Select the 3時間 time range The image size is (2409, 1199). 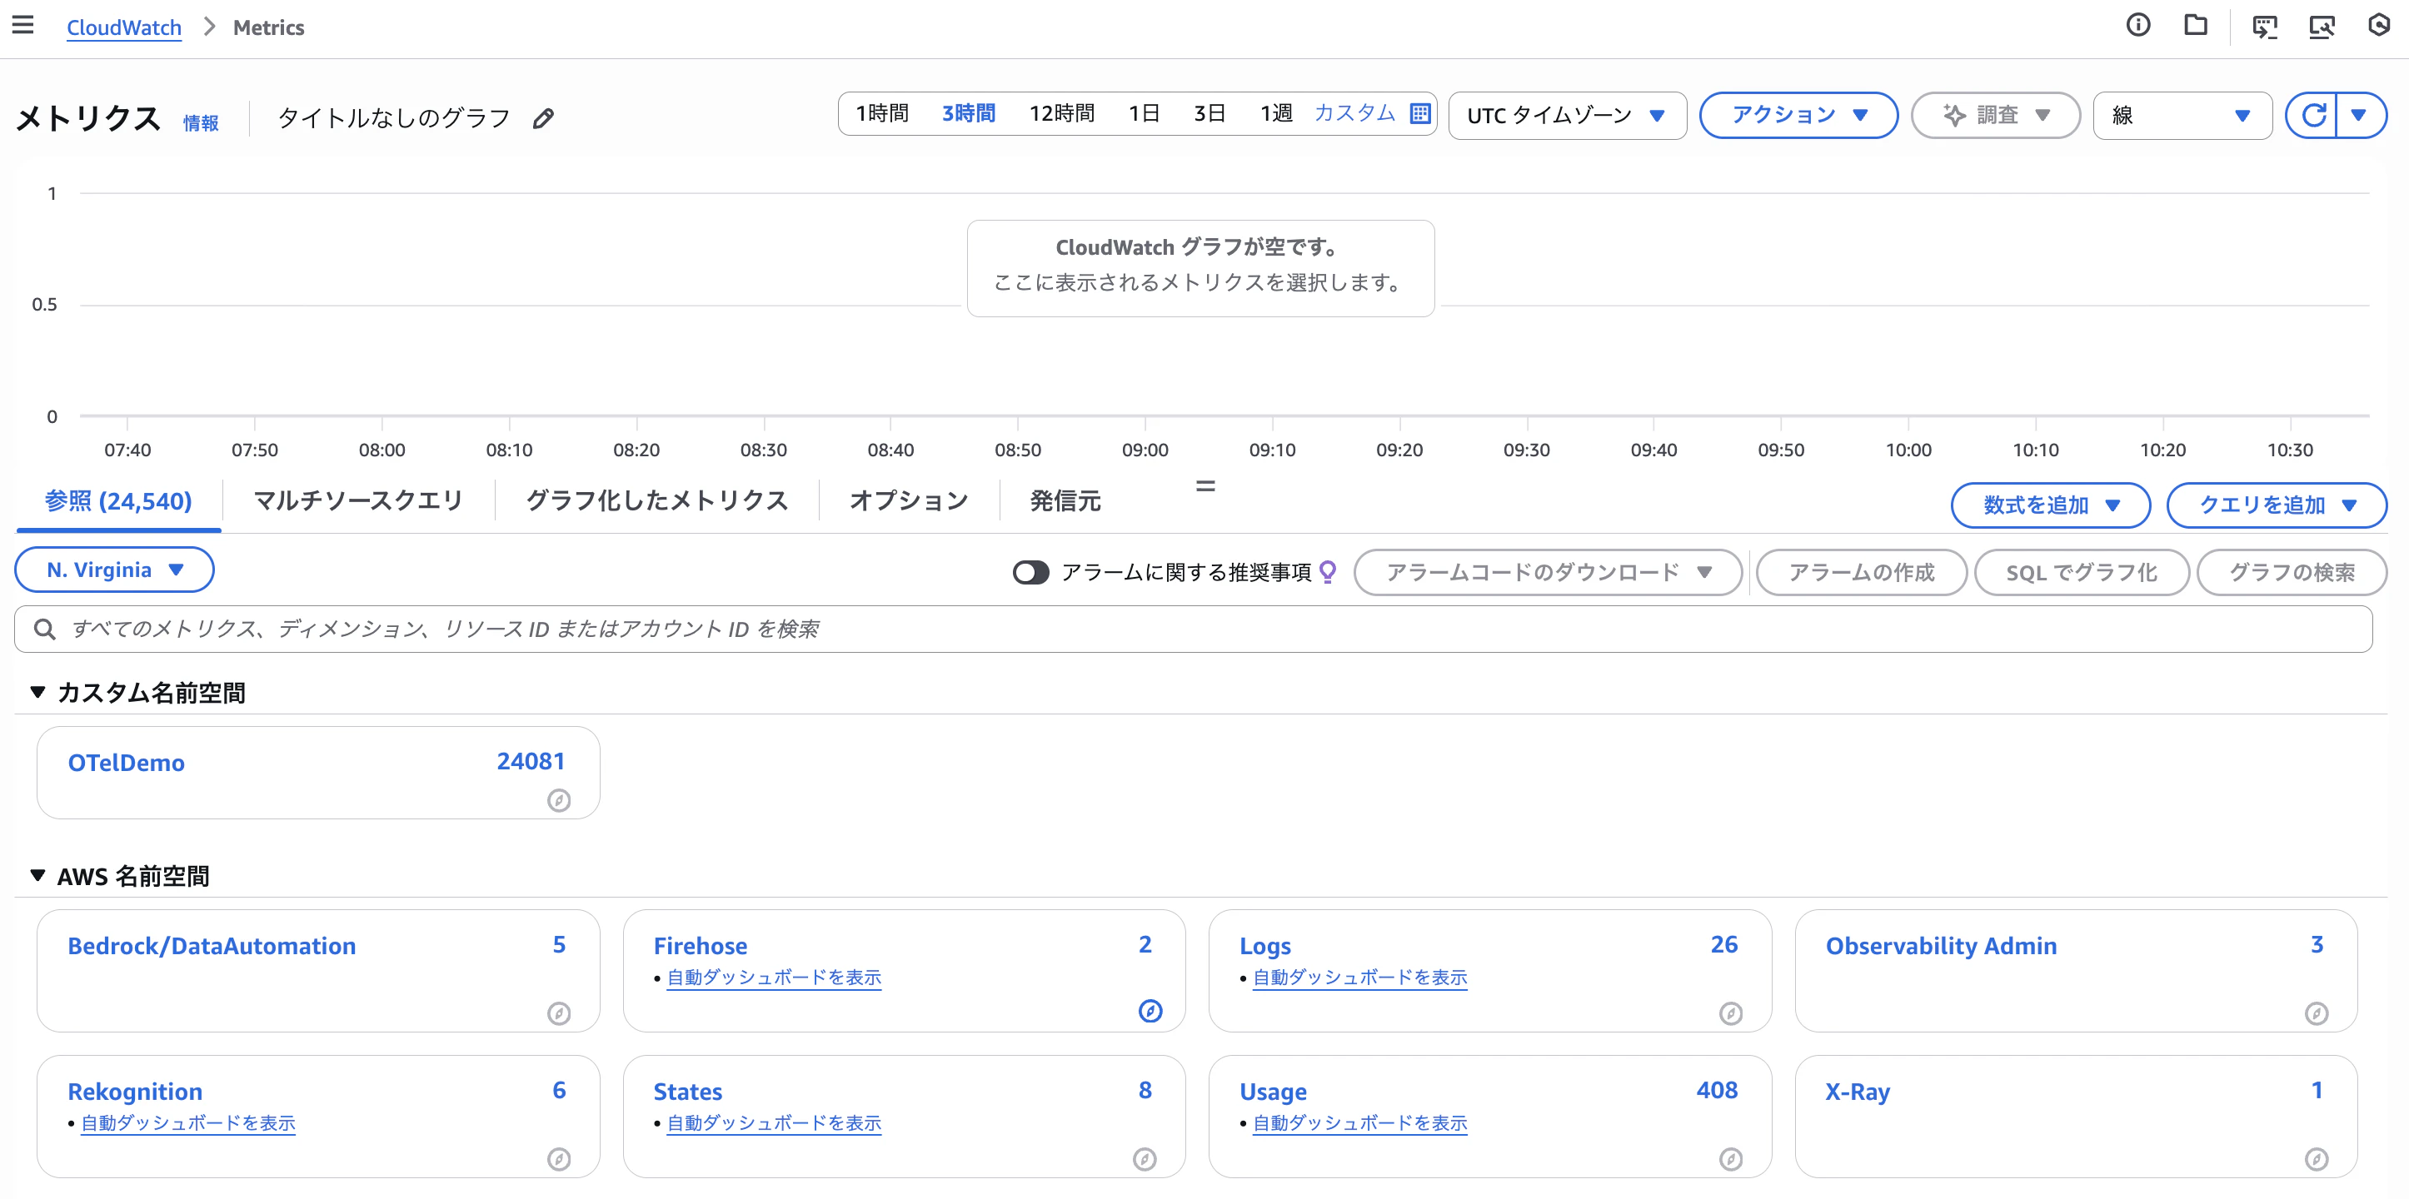click(x=969, y=113)
